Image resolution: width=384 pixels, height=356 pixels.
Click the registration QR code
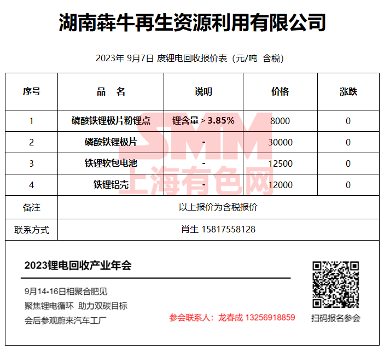coord(336,284)
